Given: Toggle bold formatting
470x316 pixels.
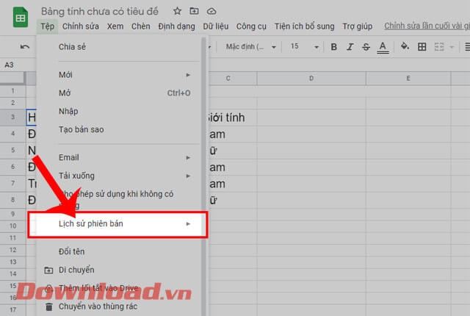Looking at the screenshot, I should (x=333, y=47).
